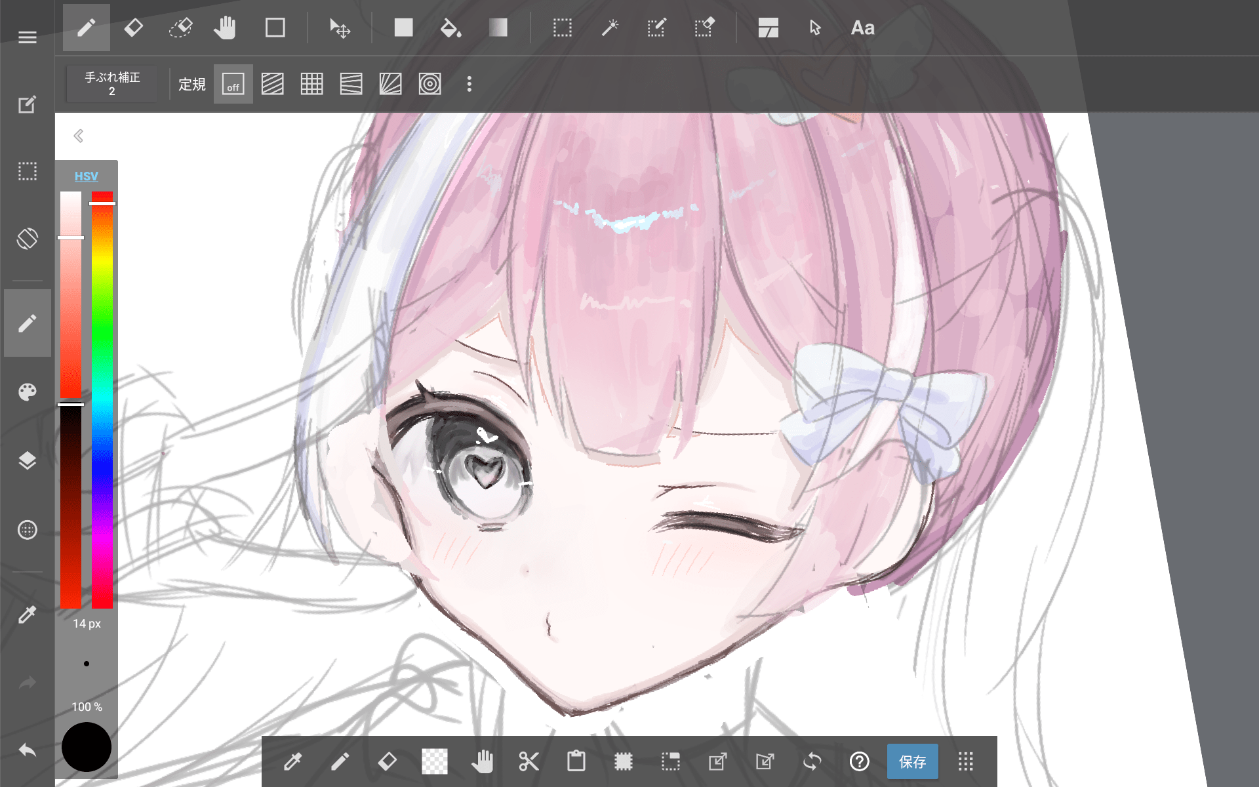Image resolution: width=1259 pixels, height=787 pixels.
Task: Open the ruler more-options three-dot menu
Action: click(469, 84)
